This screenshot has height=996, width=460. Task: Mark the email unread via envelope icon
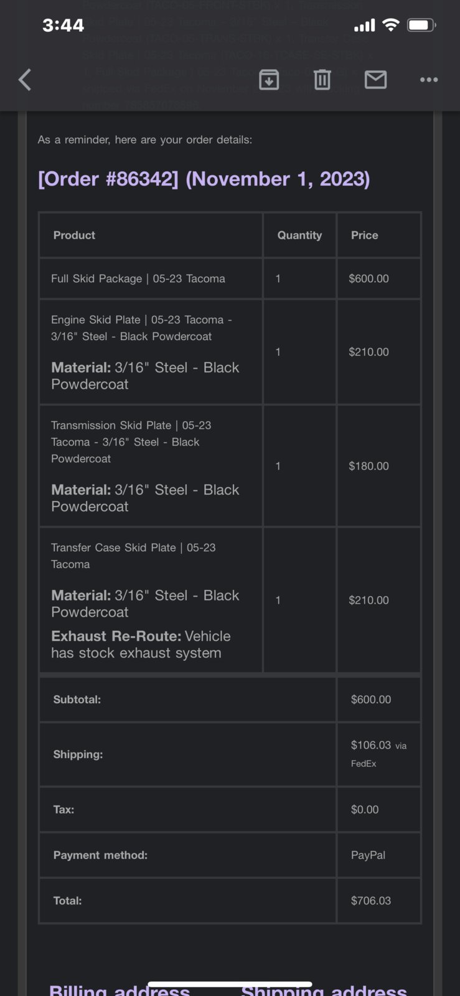[375, 80]
